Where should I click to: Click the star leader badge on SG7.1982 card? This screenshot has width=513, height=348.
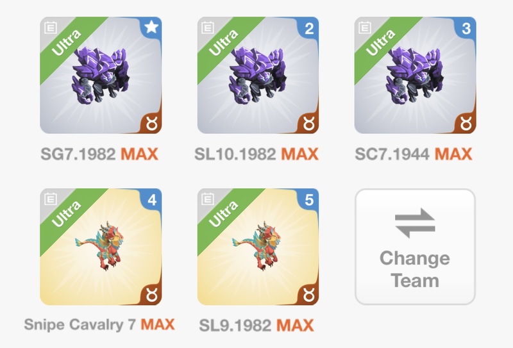[x=151, y=27]
